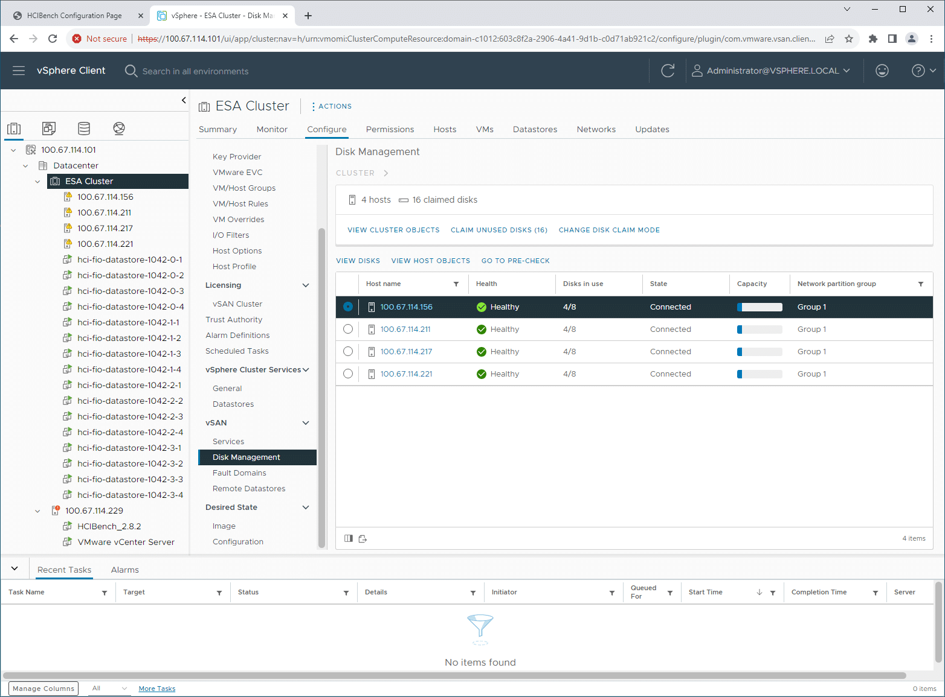Click capacity bar for host 100.67.114.211

[760, 329]
